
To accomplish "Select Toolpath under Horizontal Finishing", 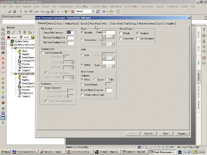I will click(26, 96).
